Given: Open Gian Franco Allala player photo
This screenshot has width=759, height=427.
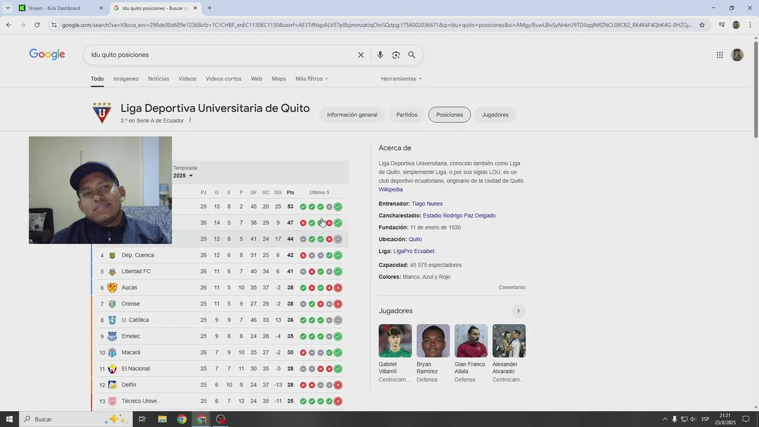Looking at the screenshot, I should [x=471, y=341].
